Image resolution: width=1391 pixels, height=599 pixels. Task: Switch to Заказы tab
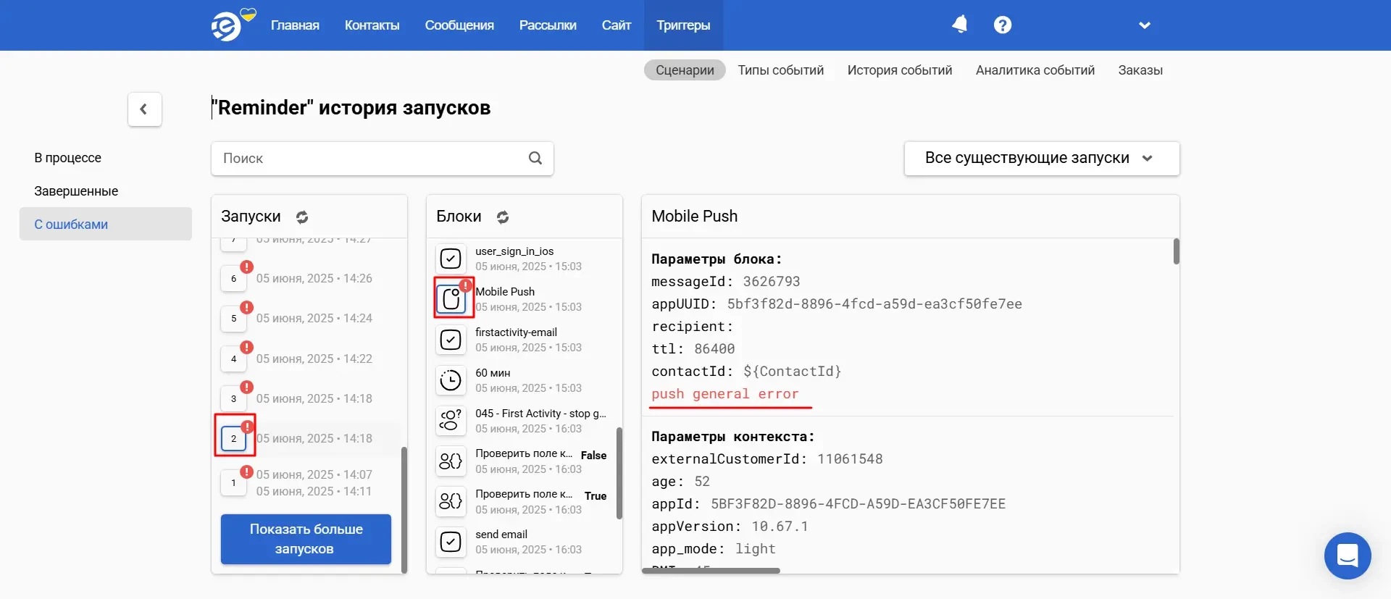(x=1140, y=70)
